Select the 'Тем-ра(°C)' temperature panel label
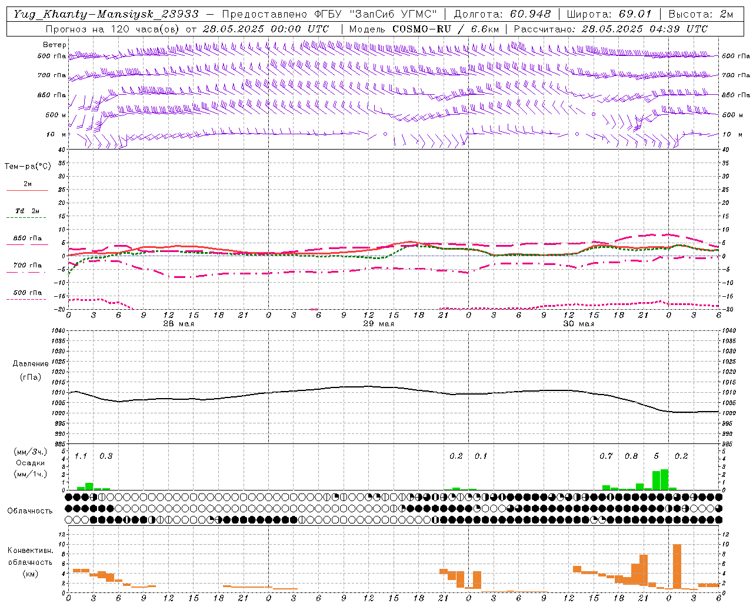The image size is (753, 603). coord(28,167)
